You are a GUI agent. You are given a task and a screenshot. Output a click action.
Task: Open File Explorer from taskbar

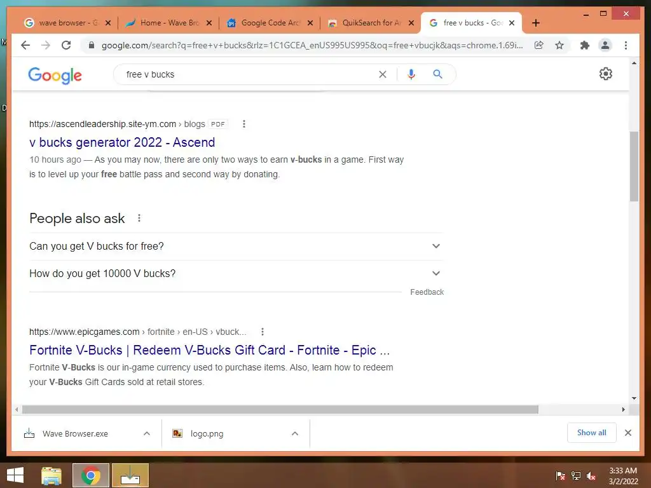[x=51, y=475]
